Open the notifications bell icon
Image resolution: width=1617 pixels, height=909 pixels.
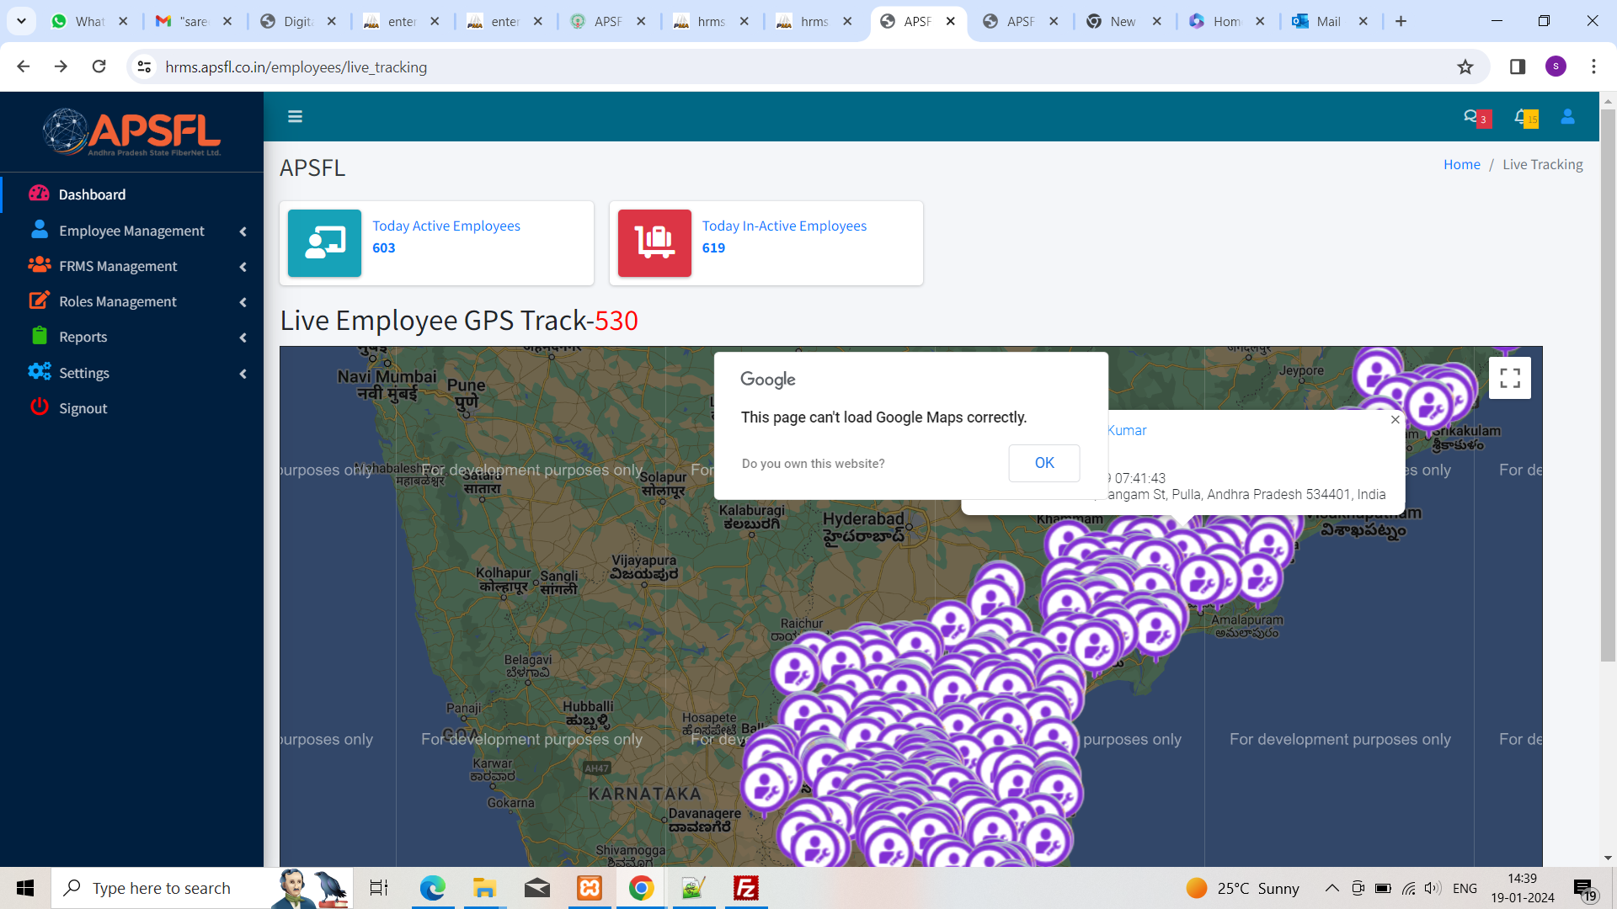pyautogui.click(x=1525, y=118)
